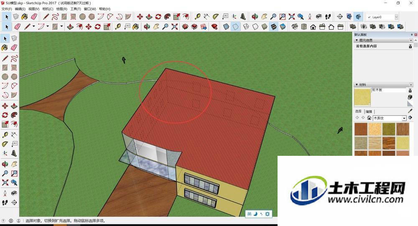Enable Shaded face style
Viewport: 418px width, 226px height.
pos(264,27)
